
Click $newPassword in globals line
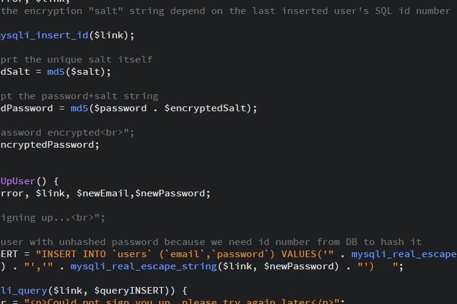(170, 193)
